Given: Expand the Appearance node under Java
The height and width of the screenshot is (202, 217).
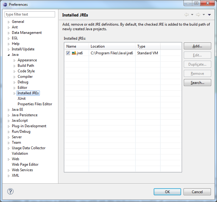Looking at the screenshot, I should pos(14,60).
